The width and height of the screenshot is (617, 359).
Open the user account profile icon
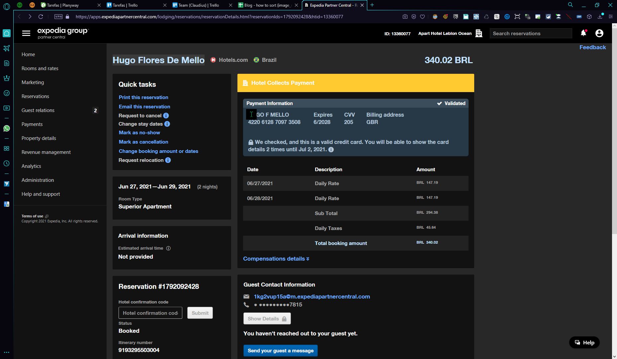599,33
